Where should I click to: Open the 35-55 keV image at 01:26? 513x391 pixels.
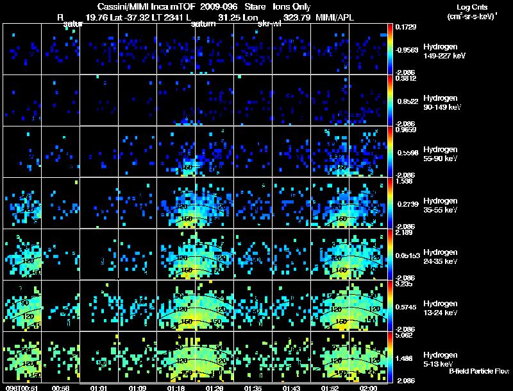tap(214, 203)
